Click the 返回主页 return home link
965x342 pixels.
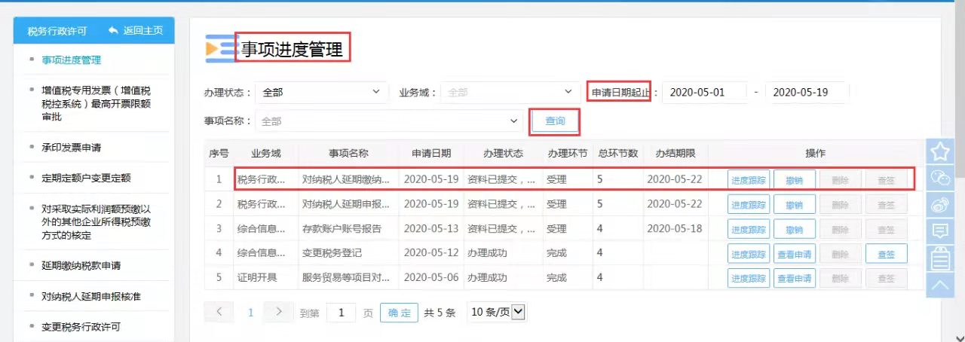coord(136,31)
